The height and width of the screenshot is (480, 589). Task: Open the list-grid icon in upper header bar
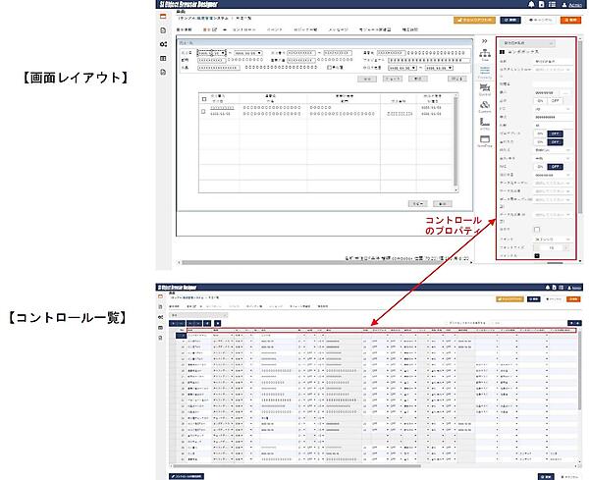click(552, 4)
